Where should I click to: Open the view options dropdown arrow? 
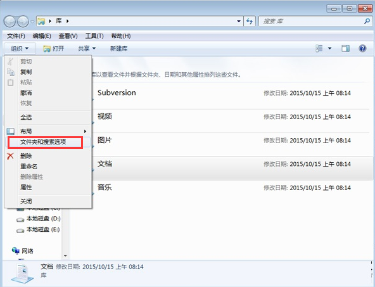[329, 49]
